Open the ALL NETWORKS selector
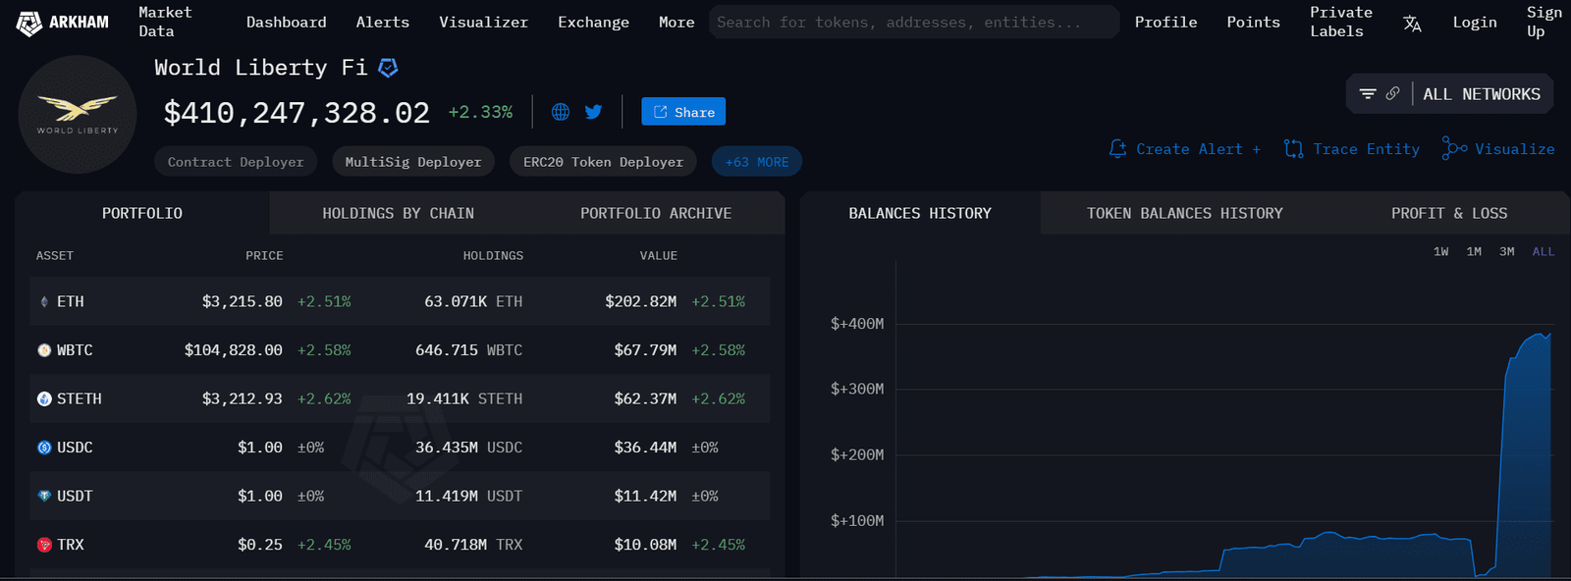The width and height of the screenshot is (1571, 581). [x=1482, y=94]
